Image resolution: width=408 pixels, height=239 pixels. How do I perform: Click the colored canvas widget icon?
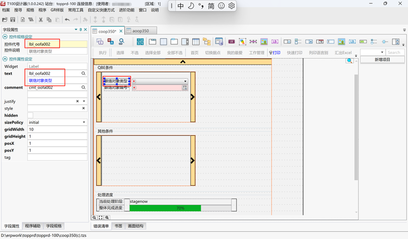(x=242, y=41)
